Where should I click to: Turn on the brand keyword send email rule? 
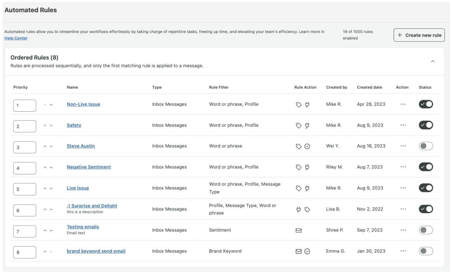(x=426, y=251)
